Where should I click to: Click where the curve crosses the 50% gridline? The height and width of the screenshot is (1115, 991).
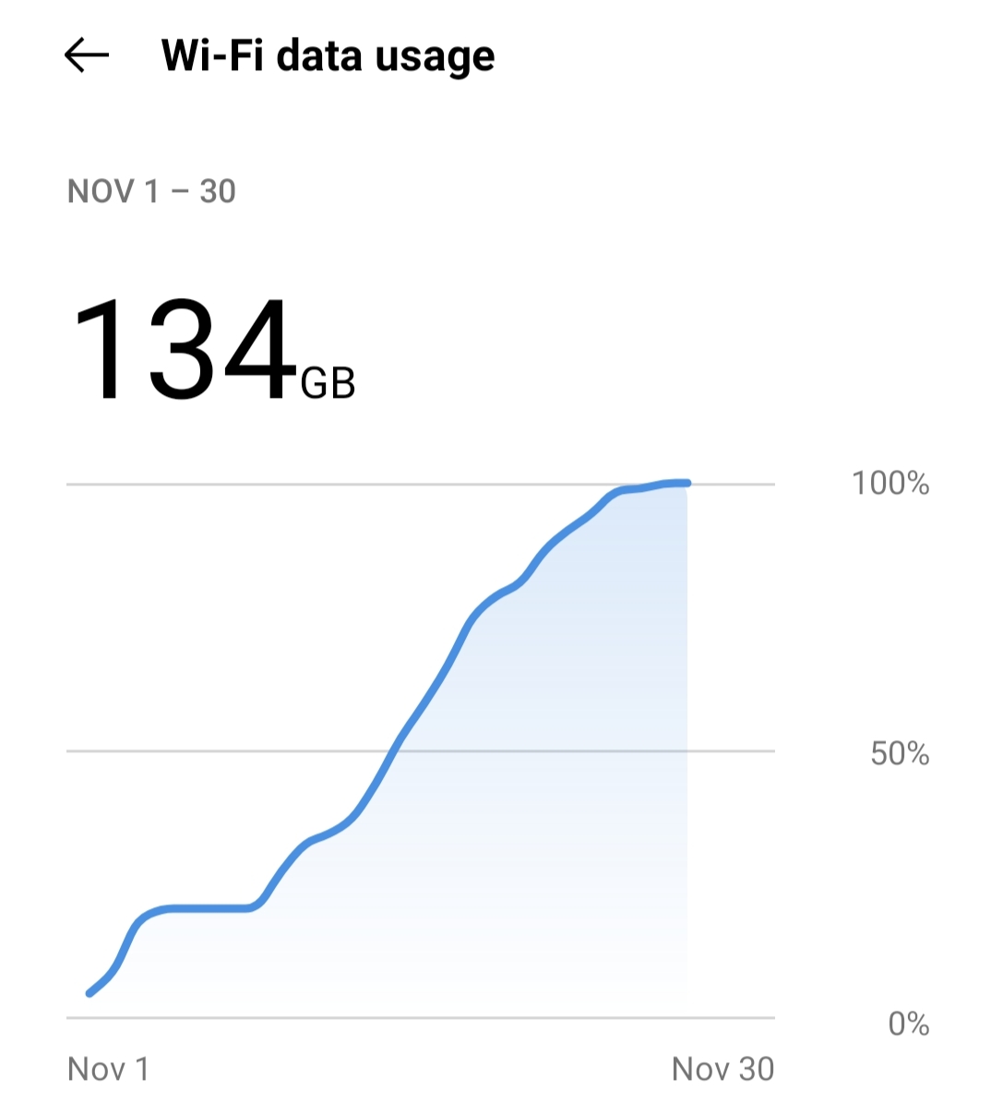click(x=394, y=751)
